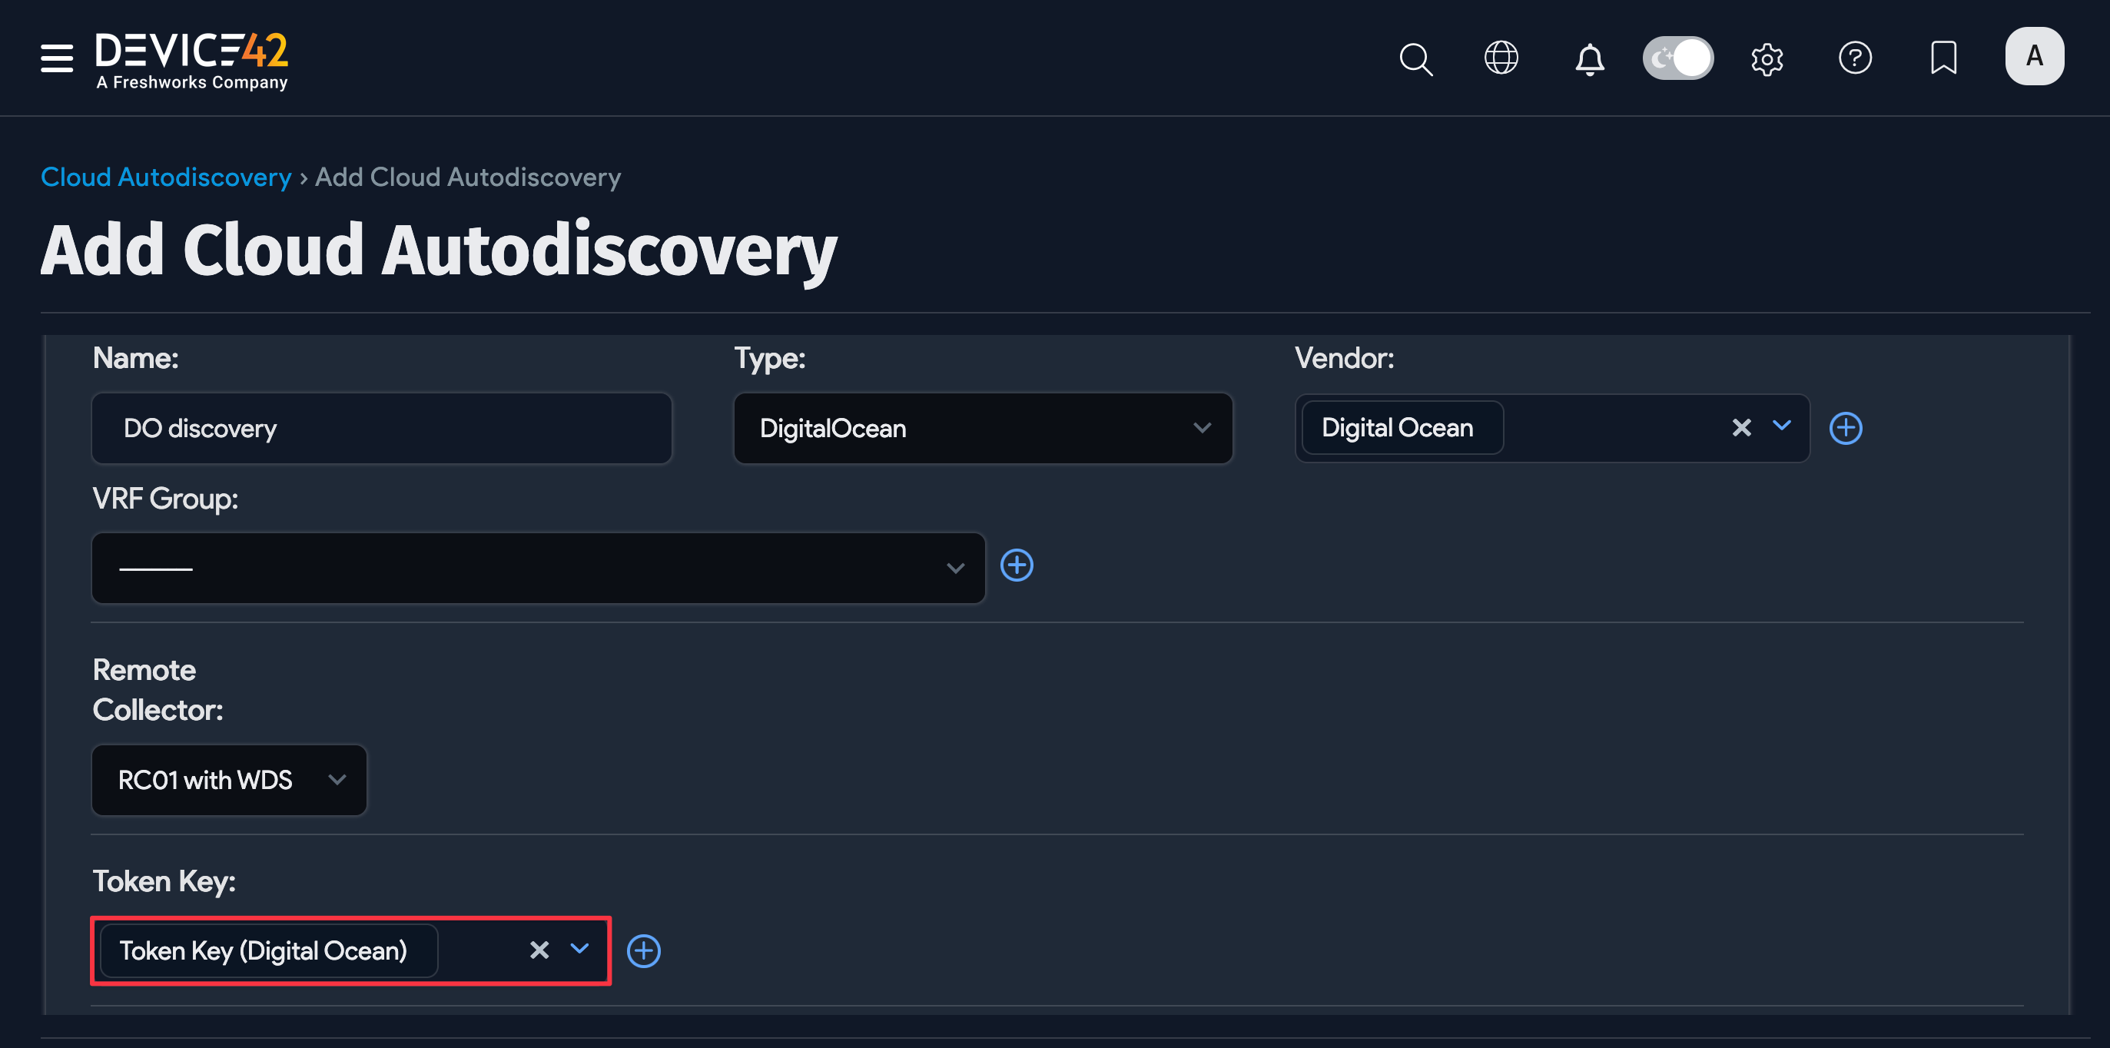Click the bookmark icon in the header
The height and width of the screenshot is (1048, 2110).
(1944, 58)
